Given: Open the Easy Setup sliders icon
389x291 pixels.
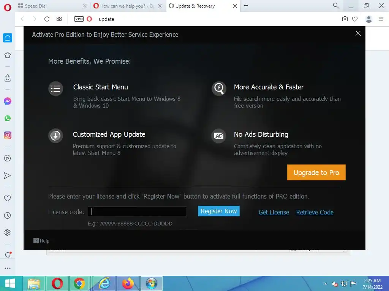Looking at the screenshot, I should click(x=381, y=19).
